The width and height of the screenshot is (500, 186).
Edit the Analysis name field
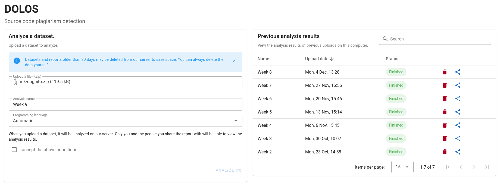point(125,105)
